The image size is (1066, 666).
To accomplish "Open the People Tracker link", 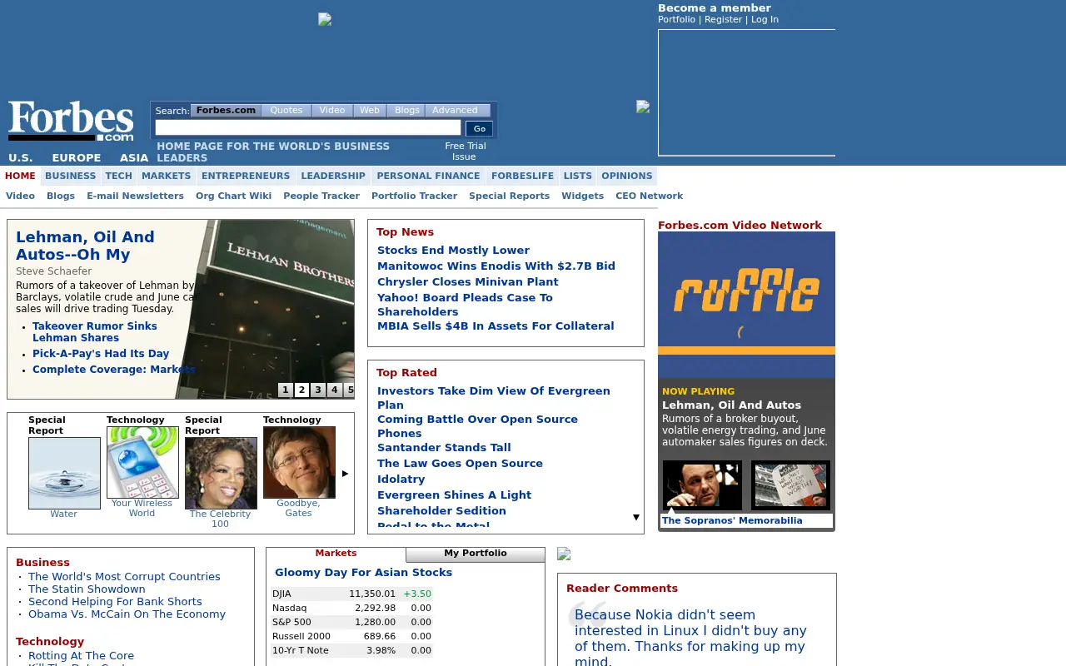I will pyautogui.click(x=321, y=196).
